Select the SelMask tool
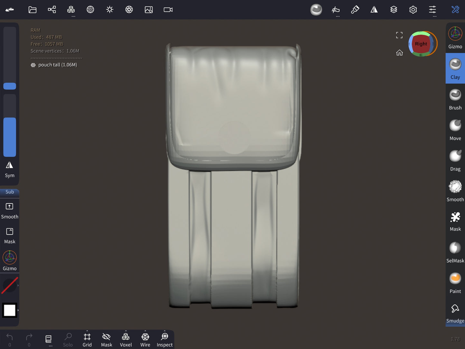Image resolution: width=465 pixels, height=349 pixels. click(x=455, y=252)
